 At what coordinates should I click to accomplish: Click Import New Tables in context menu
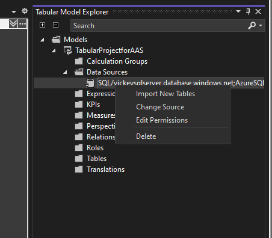pyautogui.click(x=165, y=94)
